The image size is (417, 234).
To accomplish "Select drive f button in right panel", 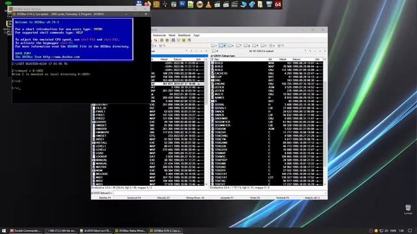I will point(239,45).
